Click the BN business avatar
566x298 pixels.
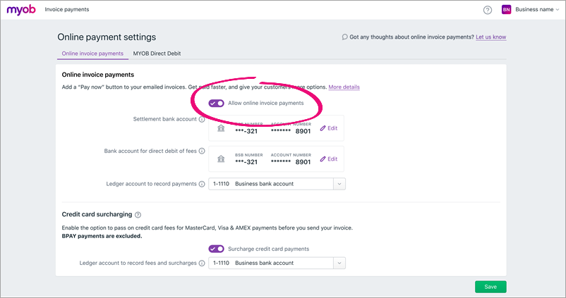click(506, 10)
